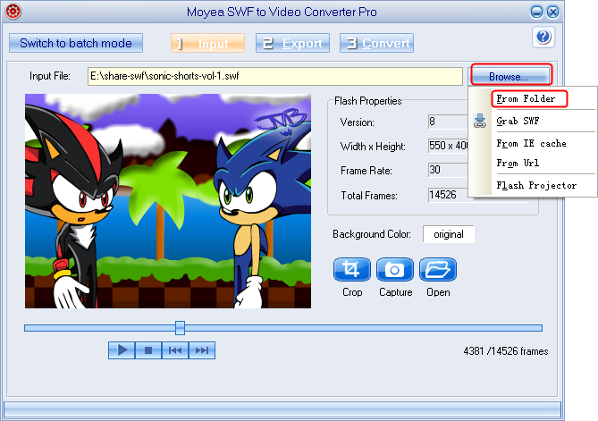Click the Input File: label

(x=50, y=76)
